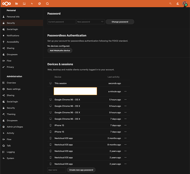Open the user avatar menu

coord(185,3)
